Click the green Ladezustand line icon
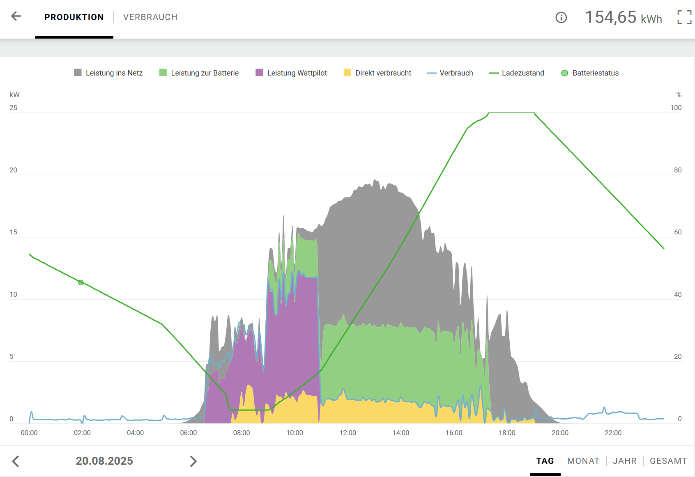695x477 pixels. coord(494,73)
